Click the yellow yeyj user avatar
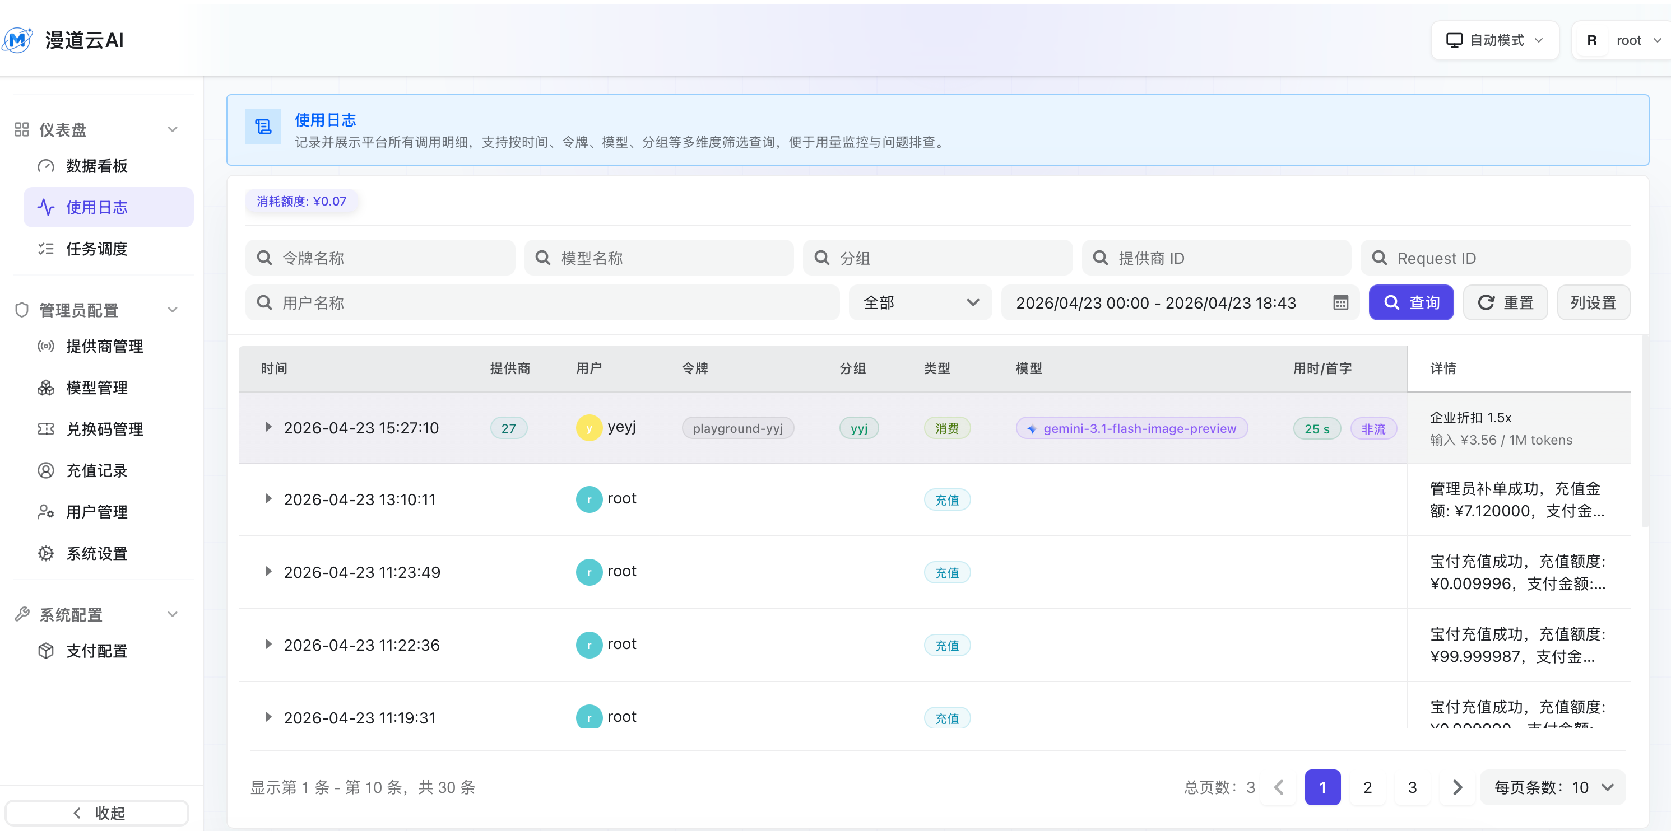1671x831 pixels. tap(589, 428)
